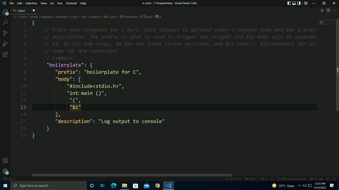Image resolution: width=339 pixels, height=190 pixels.
Task: Open the editor More Actions ellipsis
Action: coord(334,11)
